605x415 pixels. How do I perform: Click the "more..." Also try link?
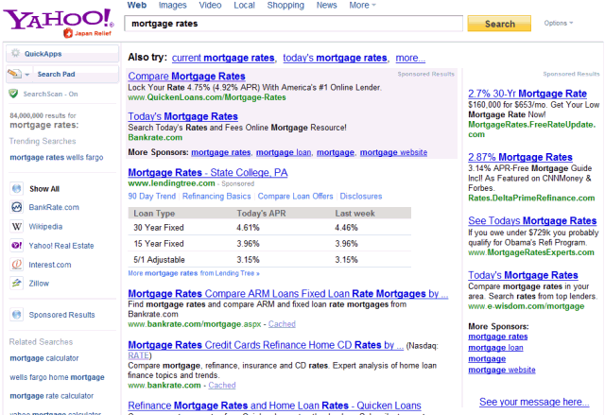(x=410, y=58)
